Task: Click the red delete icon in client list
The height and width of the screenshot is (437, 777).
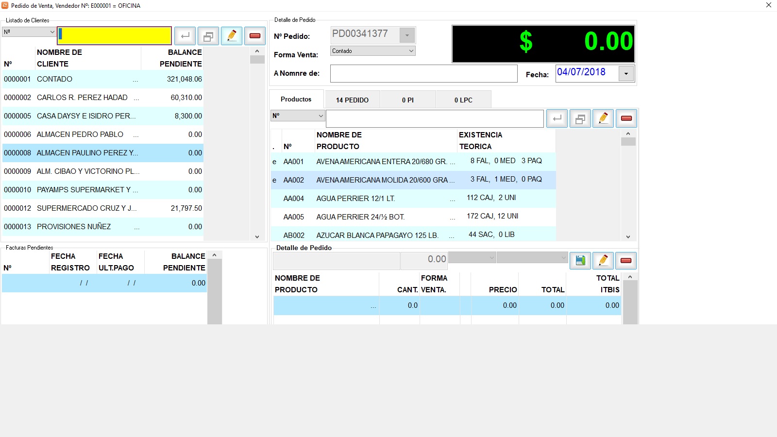Action: pos(255,36)
